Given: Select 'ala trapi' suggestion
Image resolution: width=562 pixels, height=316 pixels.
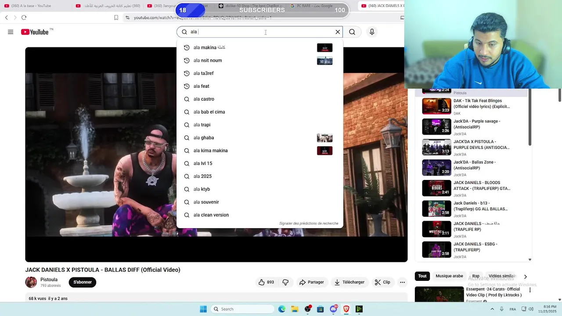Looking at the screenshot, I should 259,125.
